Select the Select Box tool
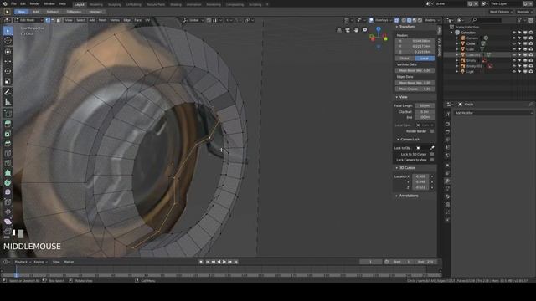The height and width of the screenshot is (301, 536). pyautogui.click(x=8, y=31)
